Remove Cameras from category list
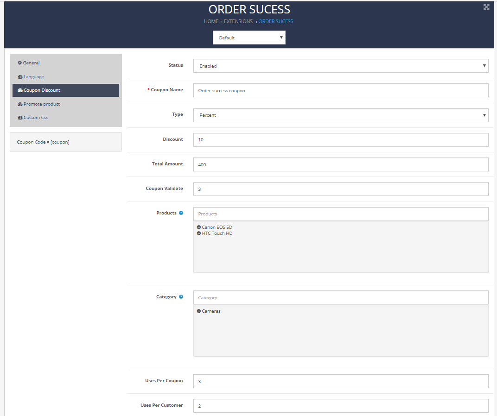Screen dimensions: 497x416 click(x=199, y=311)
